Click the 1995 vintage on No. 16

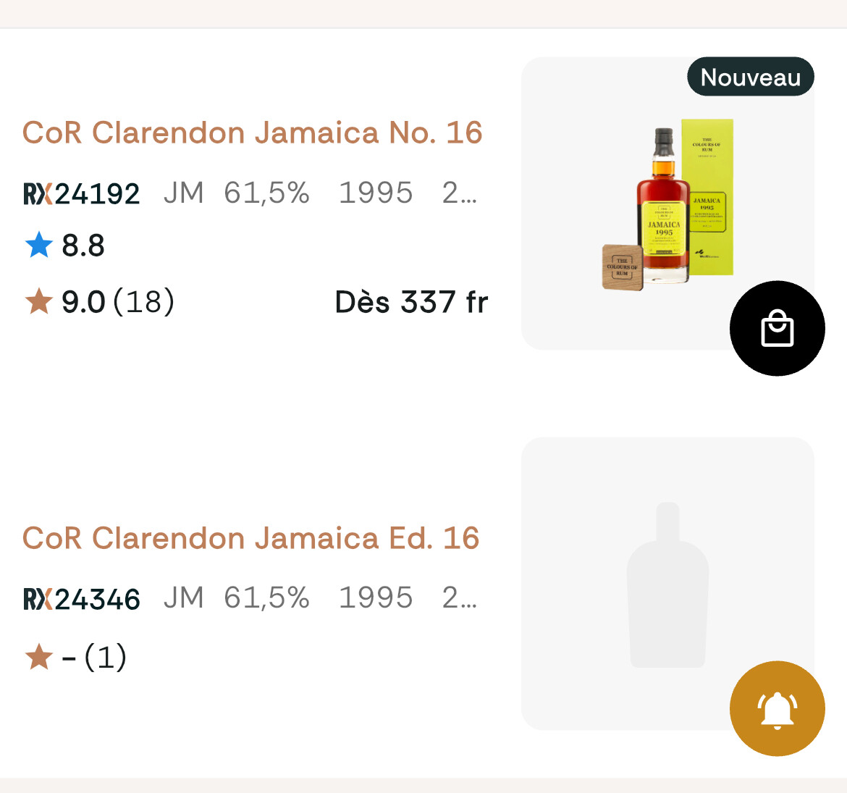coord(376,193)
